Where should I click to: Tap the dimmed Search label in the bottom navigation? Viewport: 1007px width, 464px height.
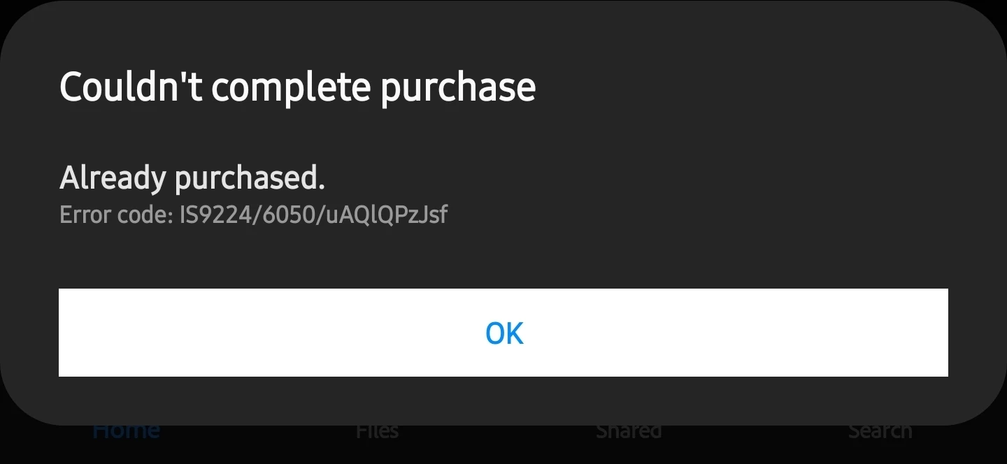point(880,431)
